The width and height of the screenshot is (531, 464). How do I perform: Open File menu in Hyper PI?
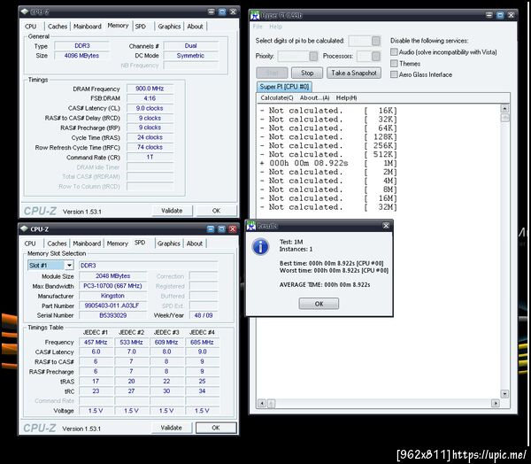(258, 27)
